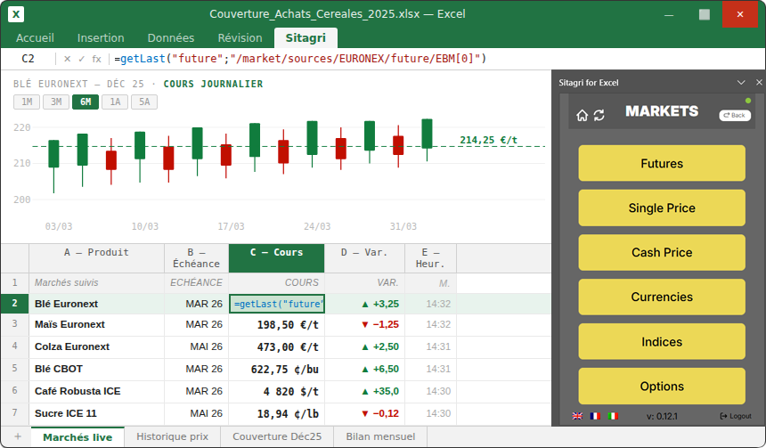
Task: Expand Sitagri task pane options chevron
Action: pyautogui.click(x=741, y=83)
